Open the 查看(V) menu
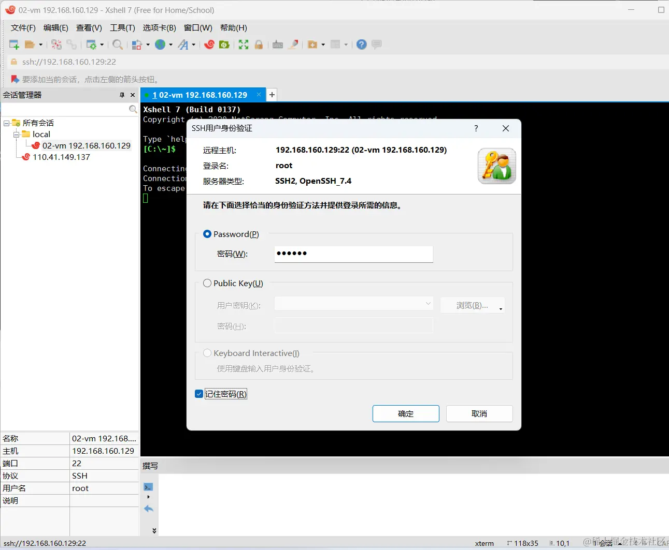 [89, 28]
